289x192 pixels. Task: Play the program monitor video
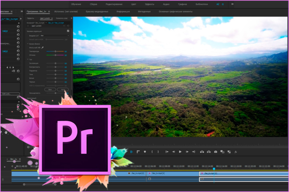click(x=180, y=152)
